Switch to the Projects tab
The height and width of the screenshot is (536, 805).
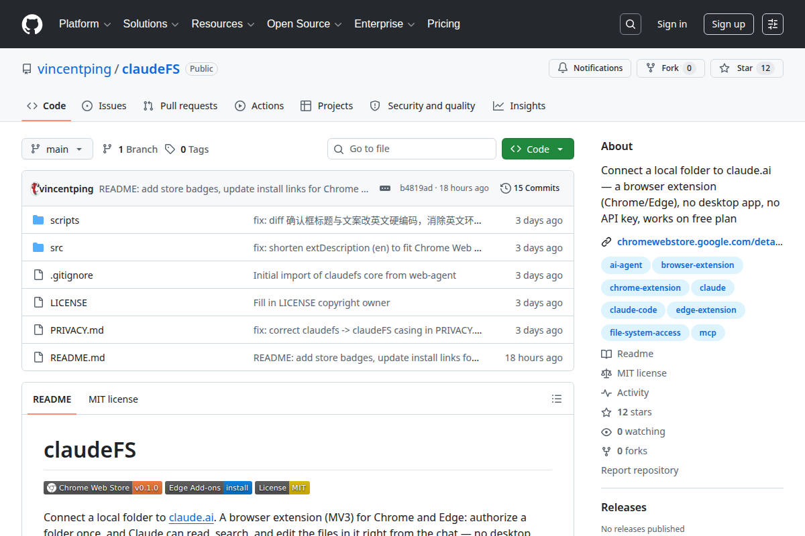tap(327, 106)
